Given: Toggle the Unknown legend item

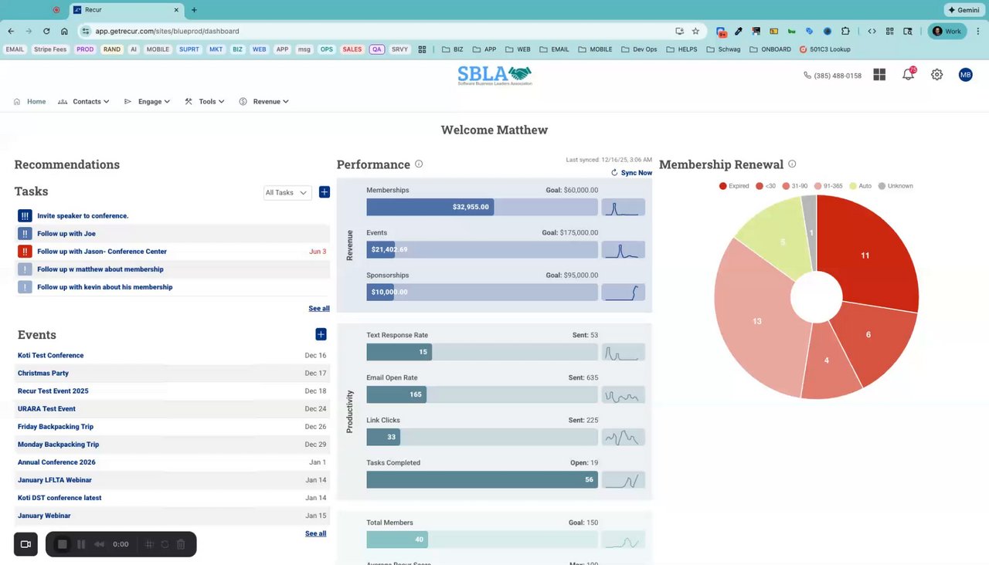Looking at the screenshot, I should [x=896, y=186].
